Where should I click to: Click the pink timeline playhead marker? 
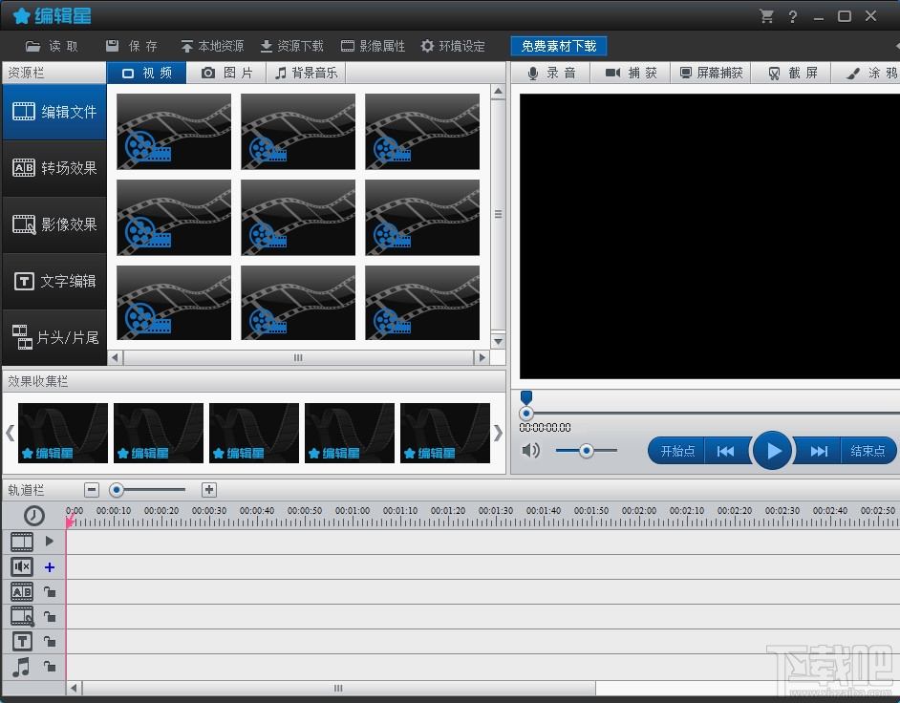click(70, 522)
